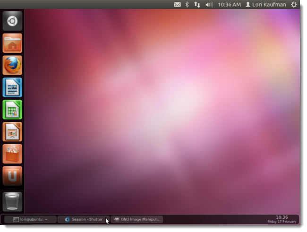Click the bottom panel 10:36 date clock
This screenshot has width=307, height=232.
[282, 219]
